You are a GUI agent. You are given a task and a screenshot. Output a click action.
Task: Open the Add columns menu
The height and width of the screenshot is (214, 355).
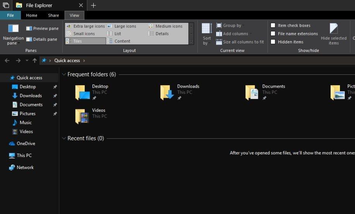(x=234, y=34)
